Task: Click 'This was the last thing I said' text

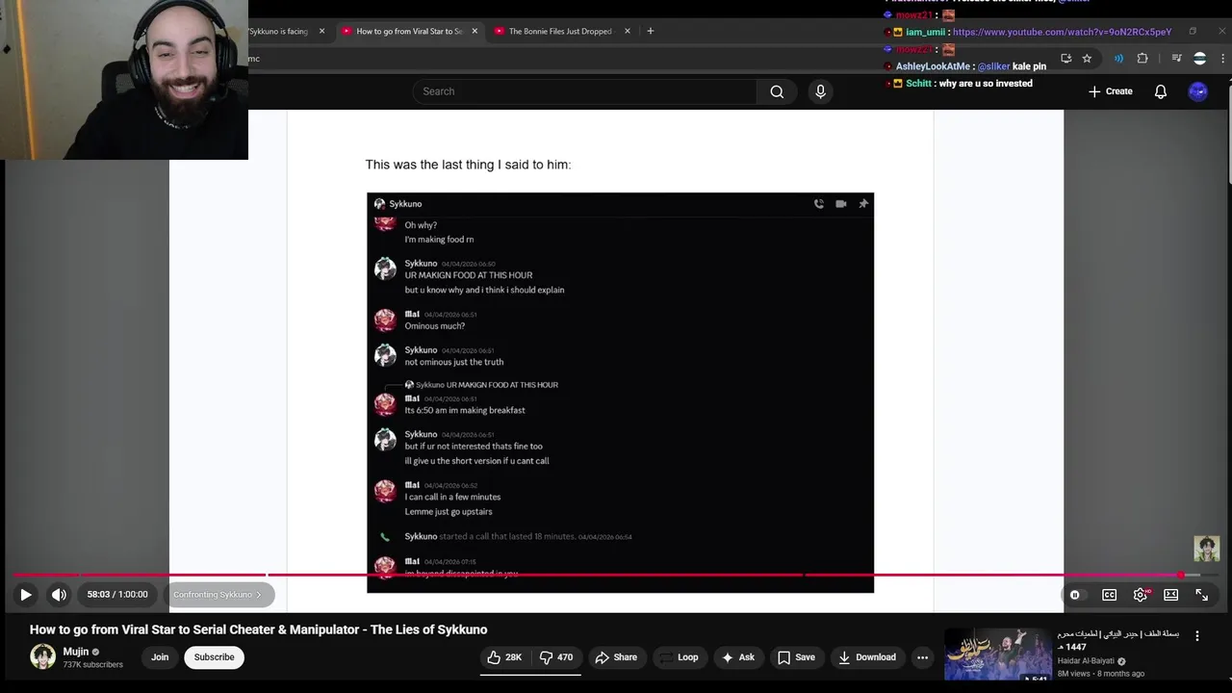Action: pos(468,165)
